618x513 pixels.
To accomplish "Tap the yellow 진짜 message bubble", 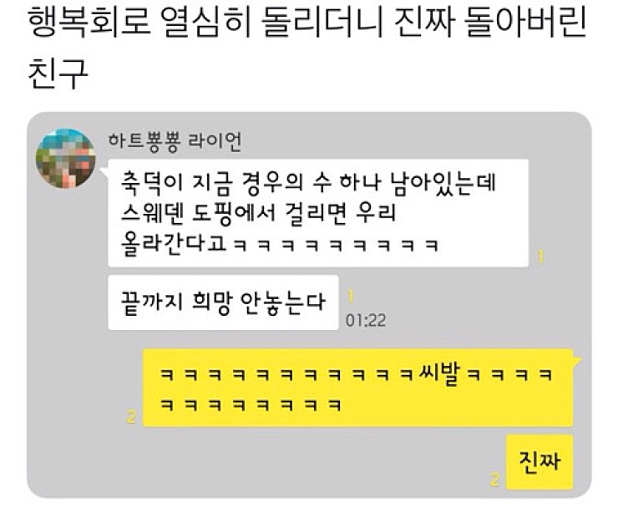I will (539, 462).
